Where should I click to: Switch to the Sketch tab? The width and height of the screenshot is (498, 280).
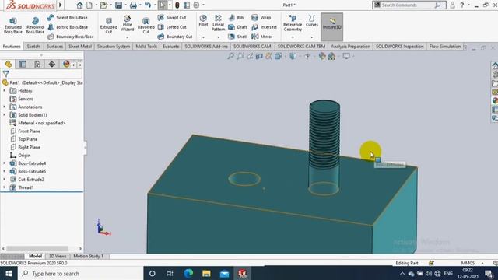33,47
